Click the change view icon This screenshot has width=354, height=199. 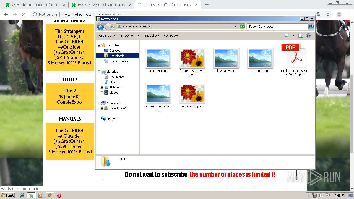point(287,36)
